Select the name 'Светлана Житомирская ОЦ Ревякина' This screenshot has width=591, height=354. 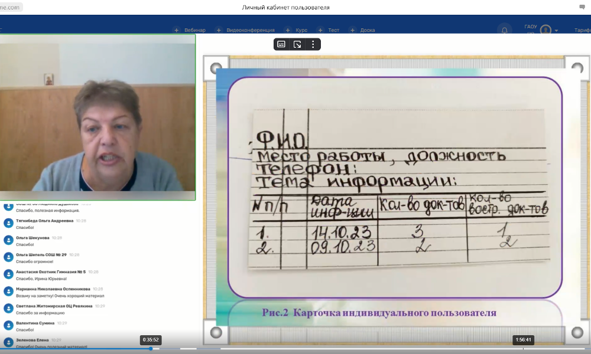pyautogui.click(x=54, y=306)
